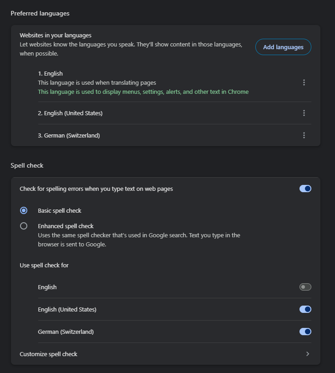Open more actions for English (United States)
This screenshot has width=335, height=373.
[304, 113]
